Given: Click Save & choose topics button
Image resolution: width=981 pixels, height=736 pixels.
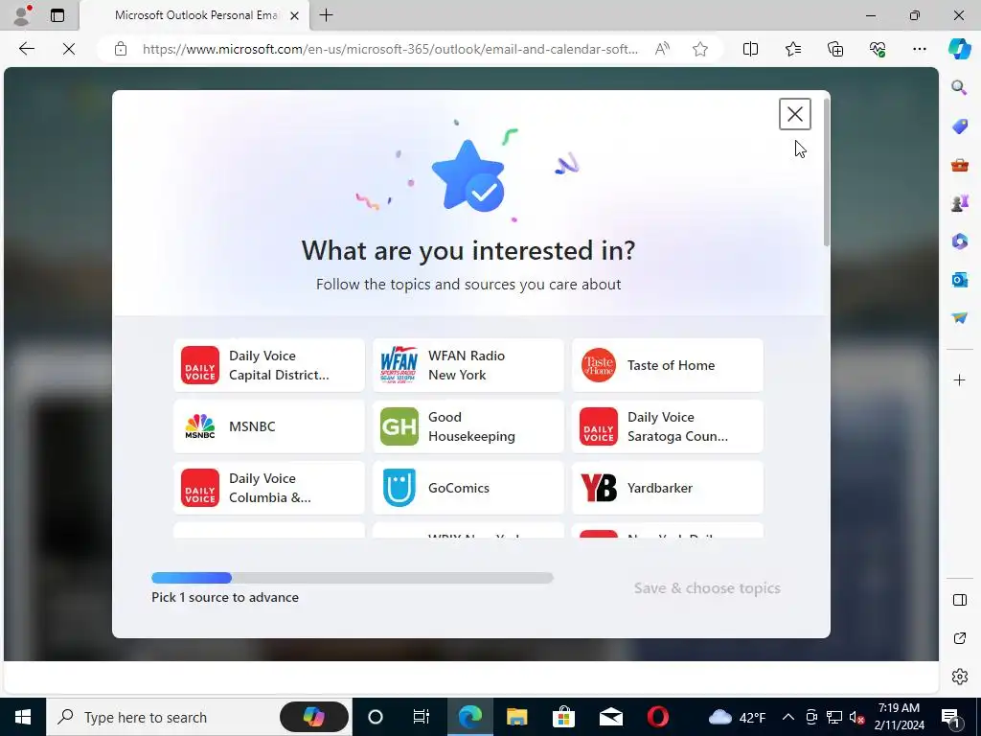Looking at the screenshot, I should 707,588.
